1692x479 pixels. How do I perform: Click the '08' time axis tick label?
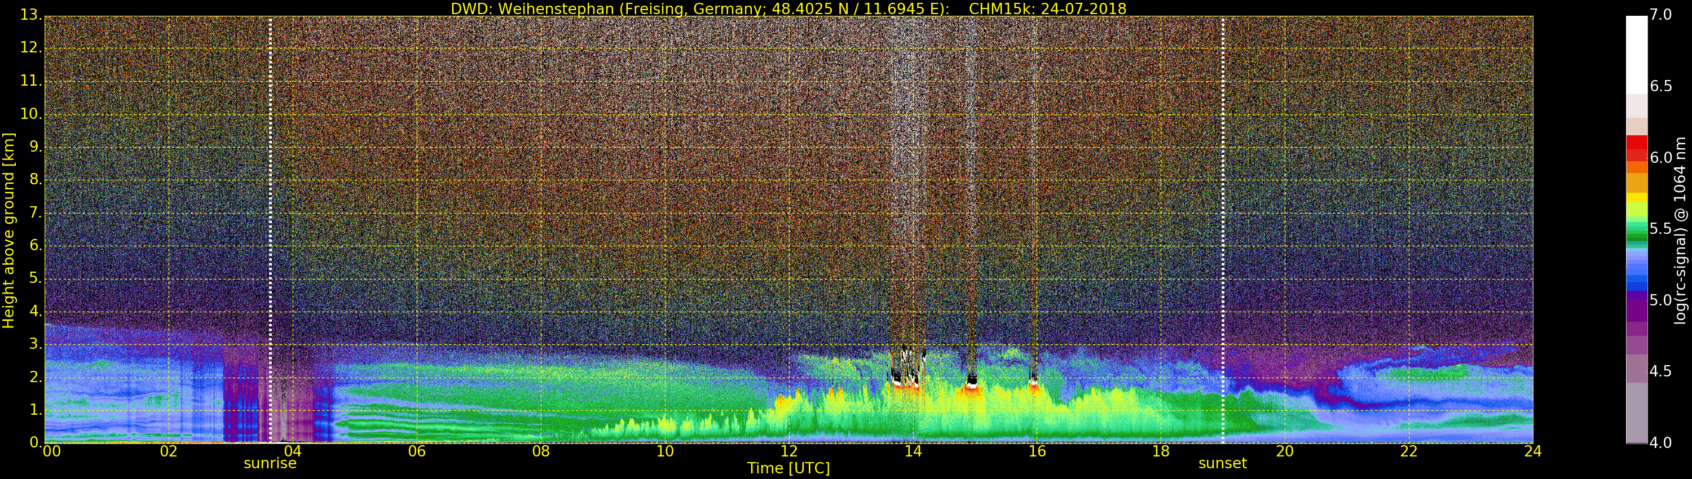click(540, 451)
